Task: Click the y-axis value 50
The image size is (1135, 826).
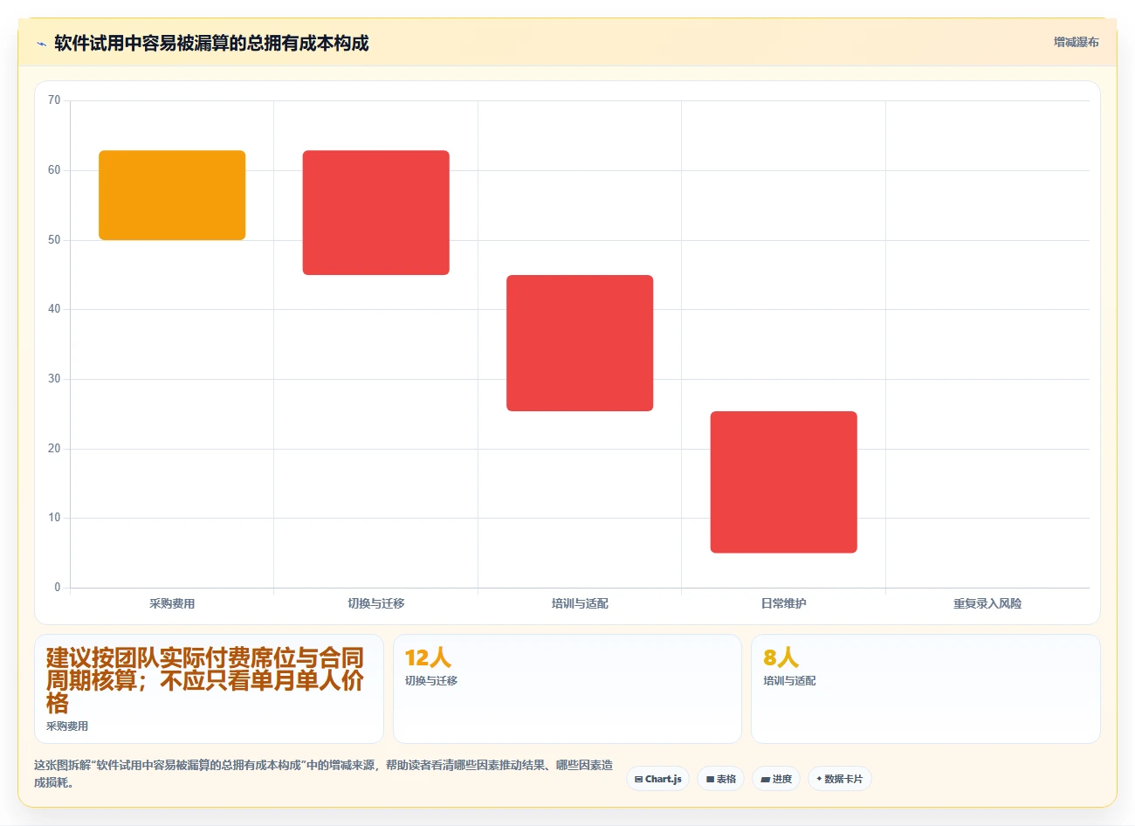Action: (54, 240)
